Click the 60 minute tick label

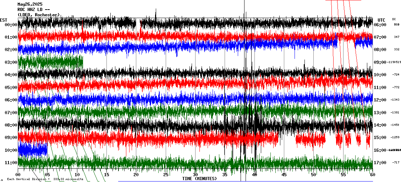pyautogui.click(x=373, y=175)
